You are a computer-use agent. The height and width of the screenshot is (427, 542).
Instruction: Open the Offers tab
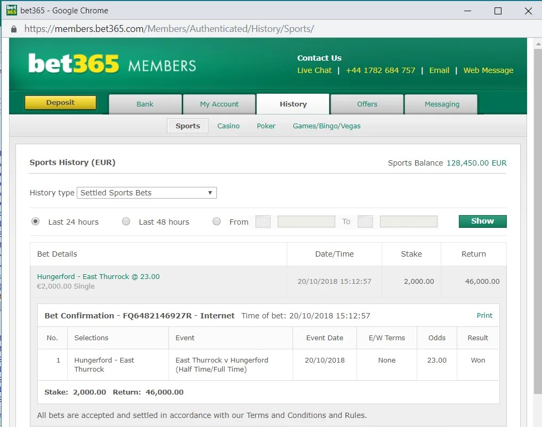[367, 104]
